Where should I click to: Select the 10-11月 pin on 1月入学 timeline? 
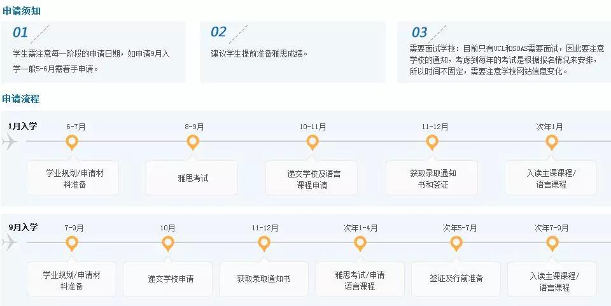coord(313,143)
